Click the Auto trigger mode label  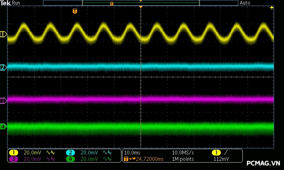245,3
